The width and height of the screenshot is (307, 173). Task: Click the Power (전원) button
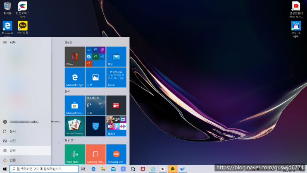[x=12, y=160]
